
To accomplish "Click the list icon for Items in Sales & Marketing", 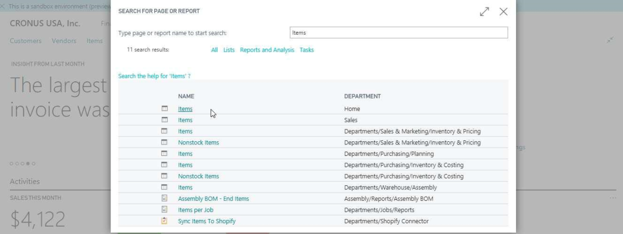I will click(x=165, y=131).
